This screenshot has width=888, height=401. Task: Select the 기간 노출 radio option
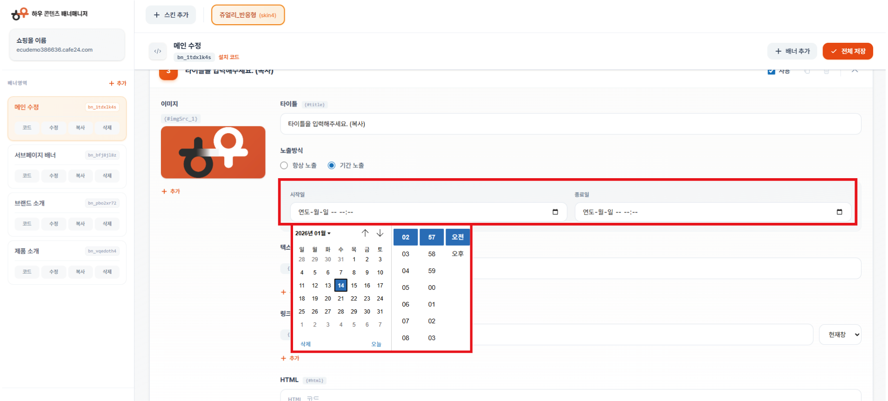[332, 166]
